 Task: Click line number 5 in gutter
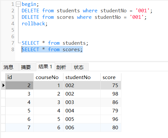(x=13, y=30)
